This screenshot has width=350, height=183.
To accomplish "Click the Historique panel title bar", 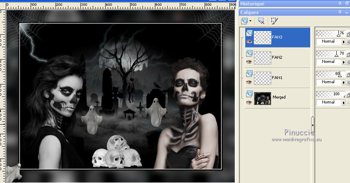I will tap(294, 4).
